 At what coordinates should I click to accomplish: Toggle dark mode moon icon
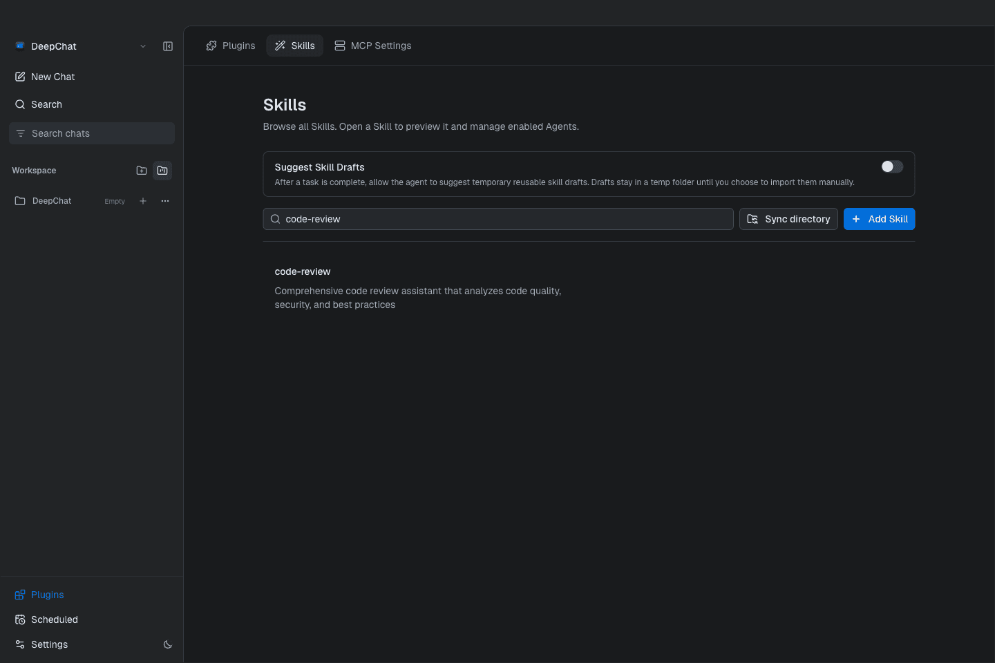168,644
